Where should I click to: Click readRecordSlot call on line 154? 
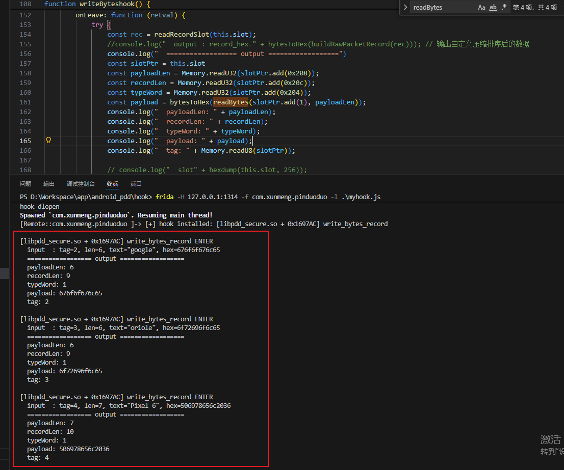point(182,35)
